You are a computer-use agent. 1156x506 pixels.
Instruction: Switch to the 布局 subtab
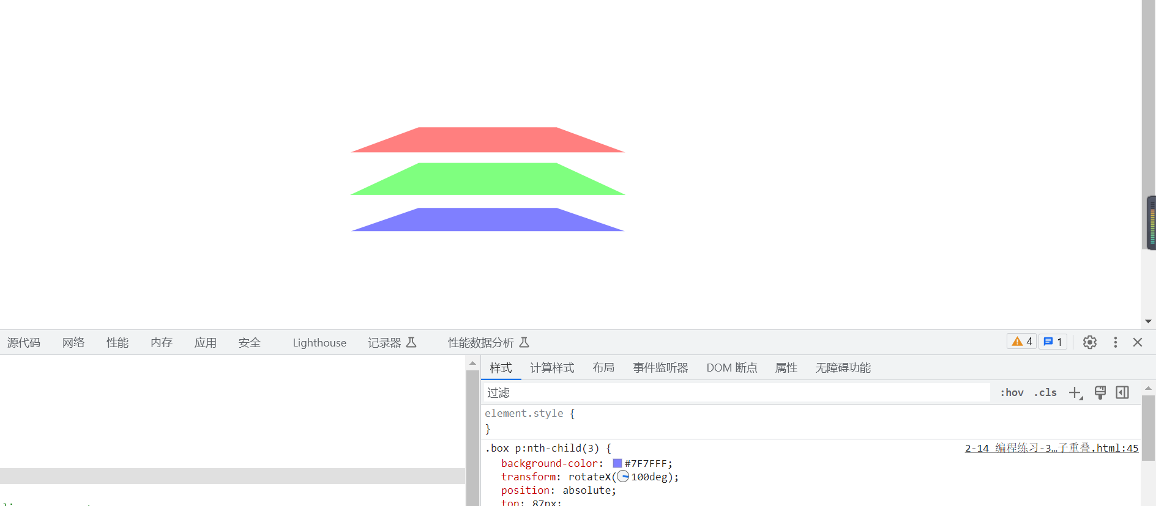pyautogui.click(x=603, y=368)
